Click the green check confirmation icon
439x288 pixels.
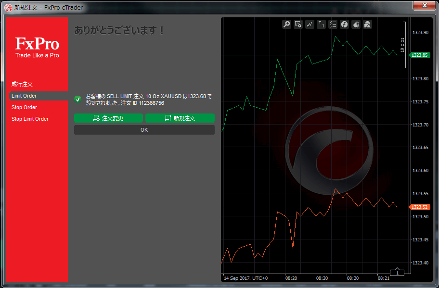[78, 99]
